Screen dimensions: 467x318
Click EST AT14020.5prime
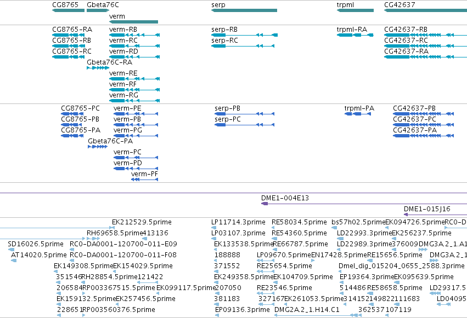39,255
